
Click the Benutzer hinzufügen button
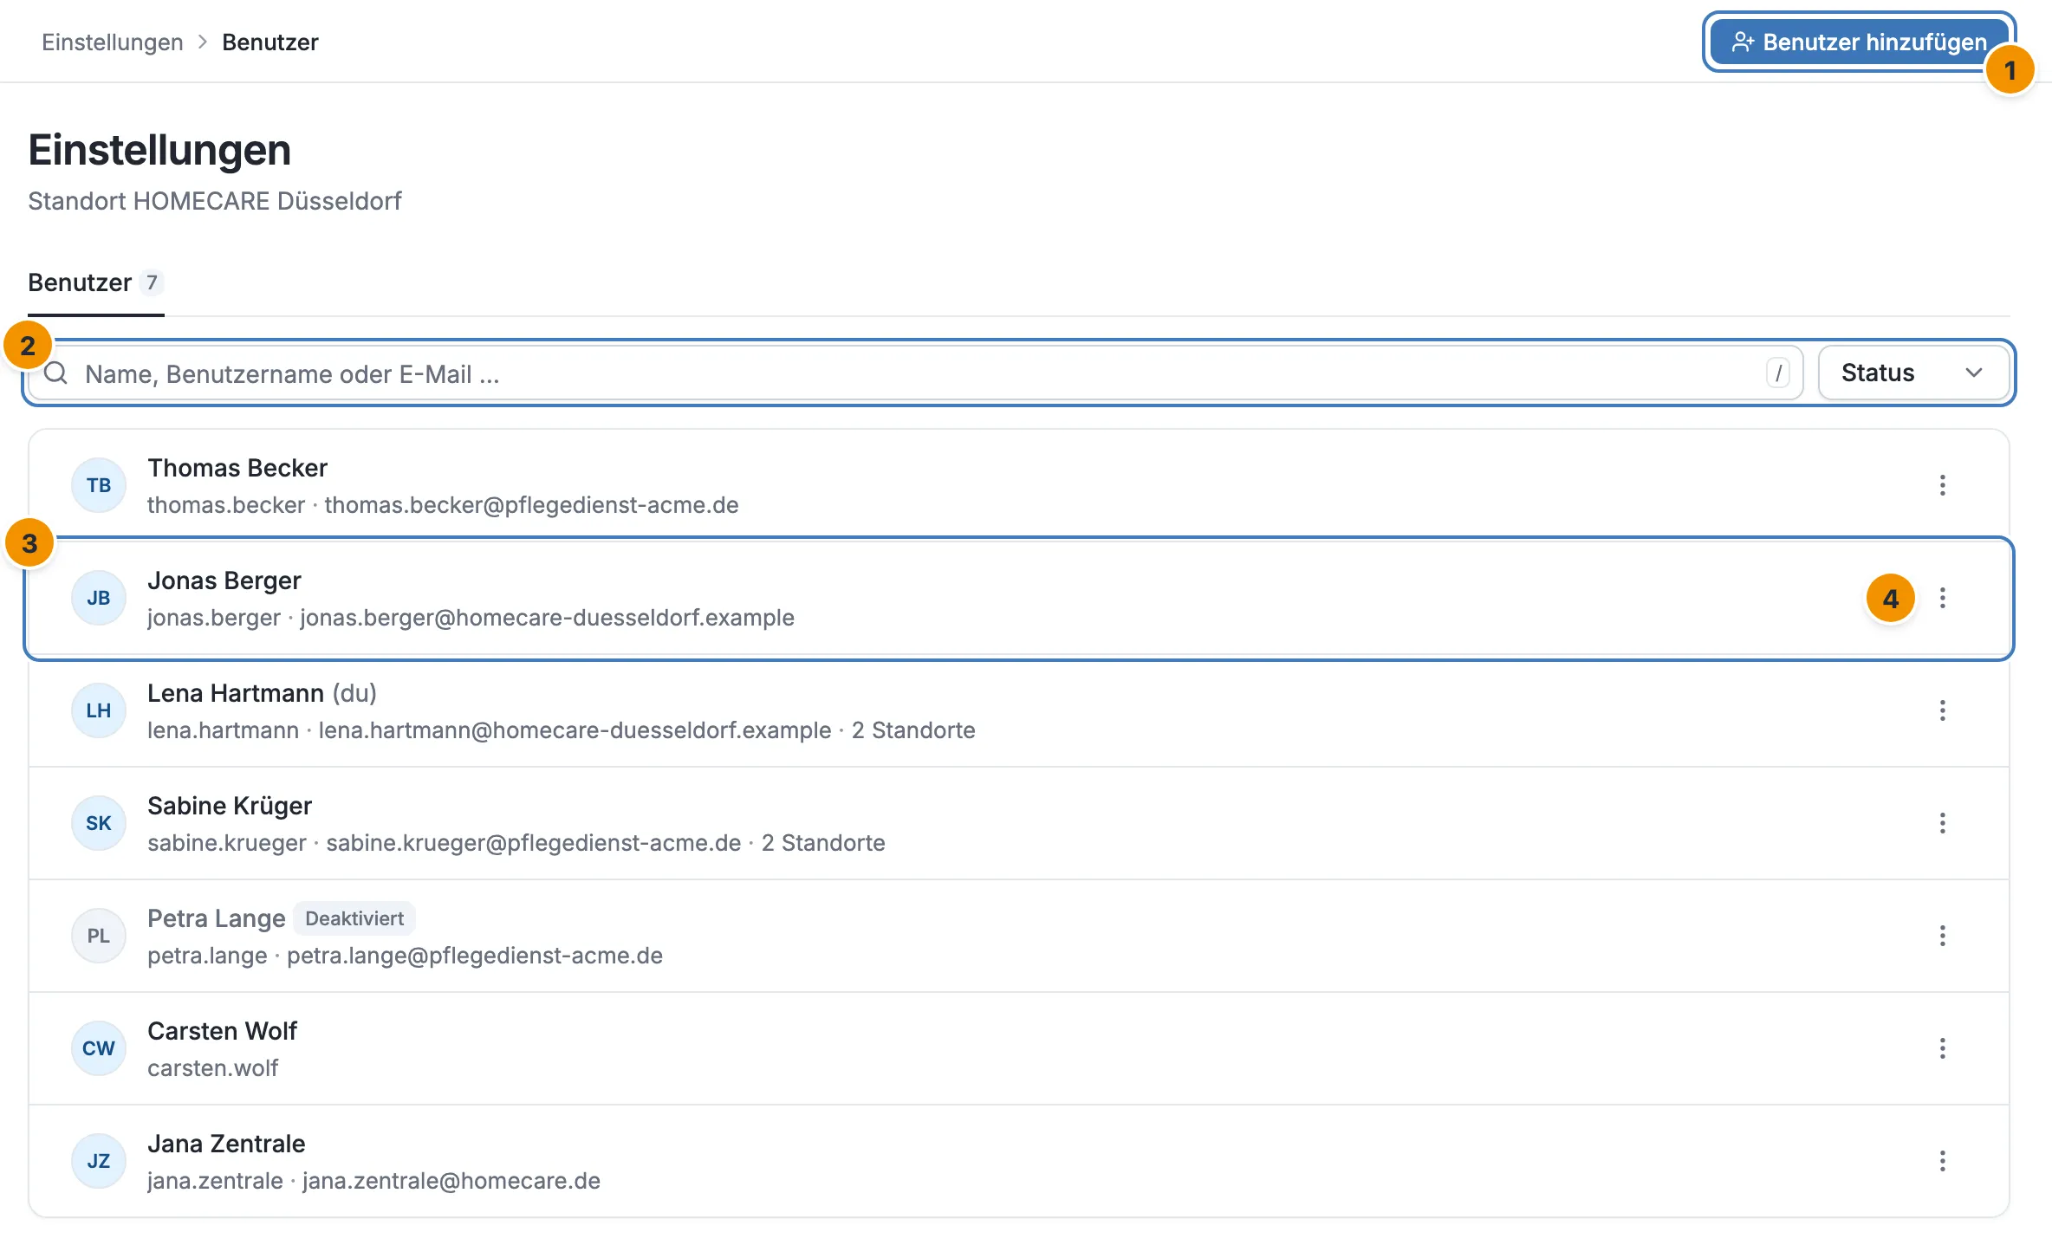click(x=1860, y=42)
